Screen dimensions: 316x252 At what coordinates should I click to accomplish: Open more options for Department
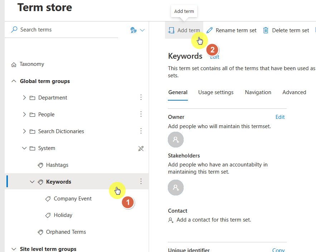141,97
